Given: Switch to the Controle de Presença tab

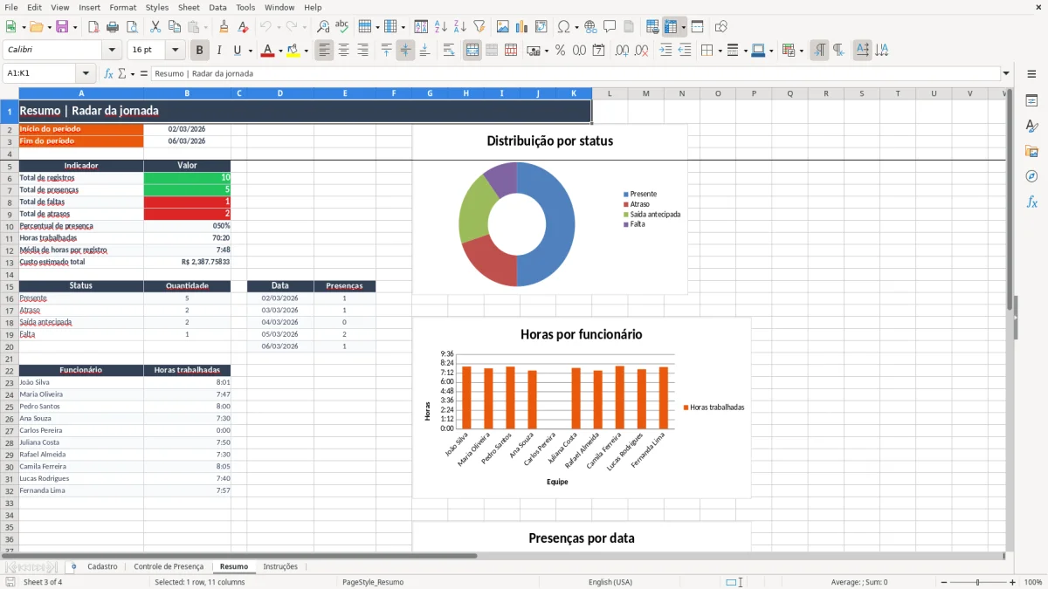Looking at the screenshot, I should pyautogui.click(x=169, y=566).
